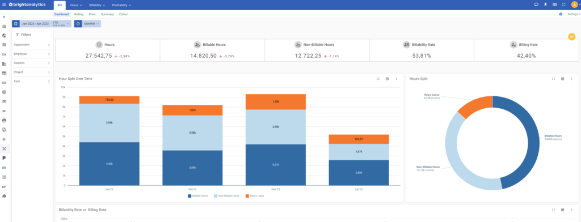Open more options for Hours Split chart
Image resolution: width=581 pixels, height=222 pixels.
point(572,79)
